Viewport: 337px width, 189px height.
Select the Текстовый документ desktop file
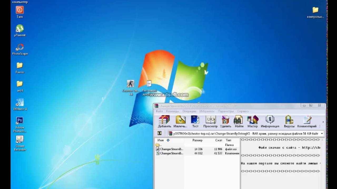(x=149, y=88)
